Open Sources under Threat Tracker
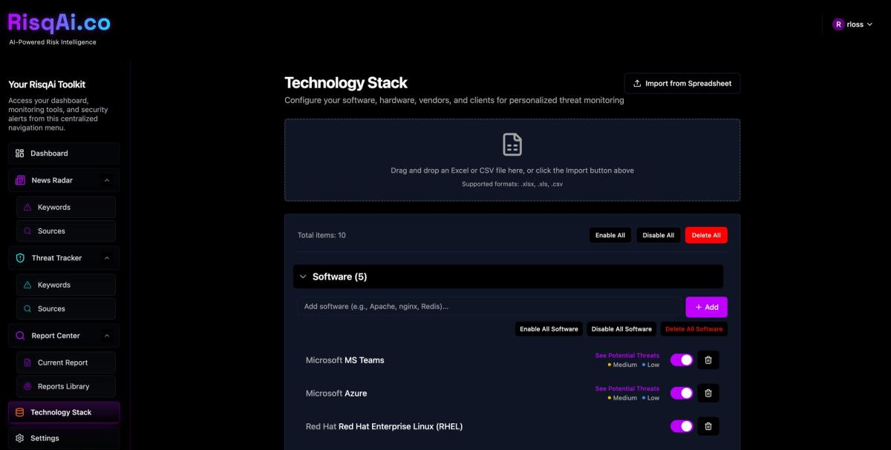 coord(66,309)
